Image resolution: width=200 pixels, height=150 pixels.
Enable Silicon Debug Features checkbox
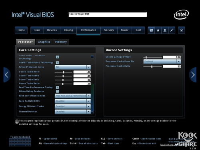pyautogui.click(x=58, y=91)
